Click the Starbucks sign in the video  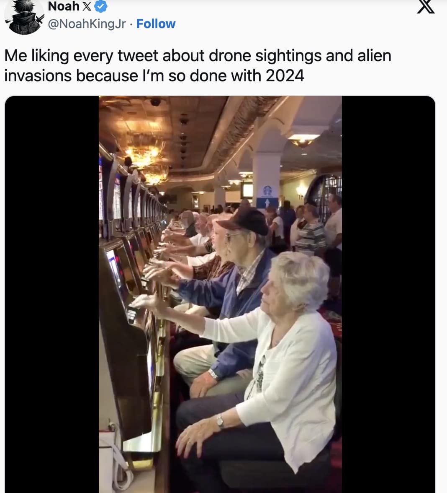point(267,190)
